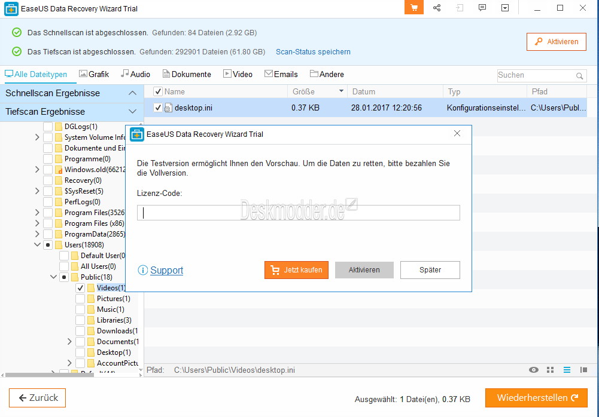Expand the ProgramData tree node
599x417 pixels.
tap(37, 234)
